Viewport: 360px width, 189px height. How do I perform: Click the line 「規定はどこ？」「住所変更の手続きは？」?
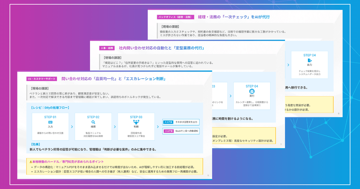coord(158,63)
